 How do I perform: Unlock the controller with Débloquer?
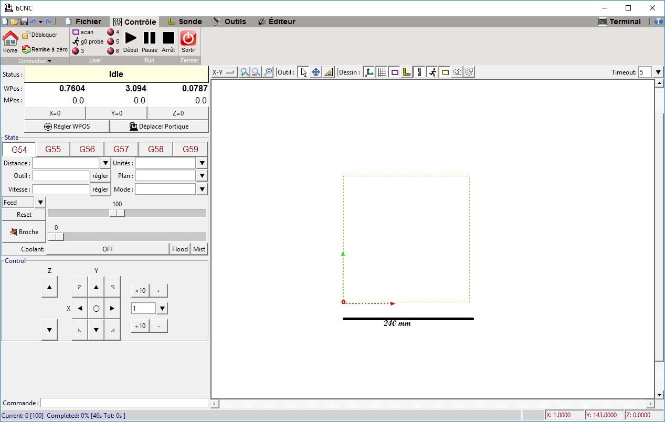click(40, 35)
